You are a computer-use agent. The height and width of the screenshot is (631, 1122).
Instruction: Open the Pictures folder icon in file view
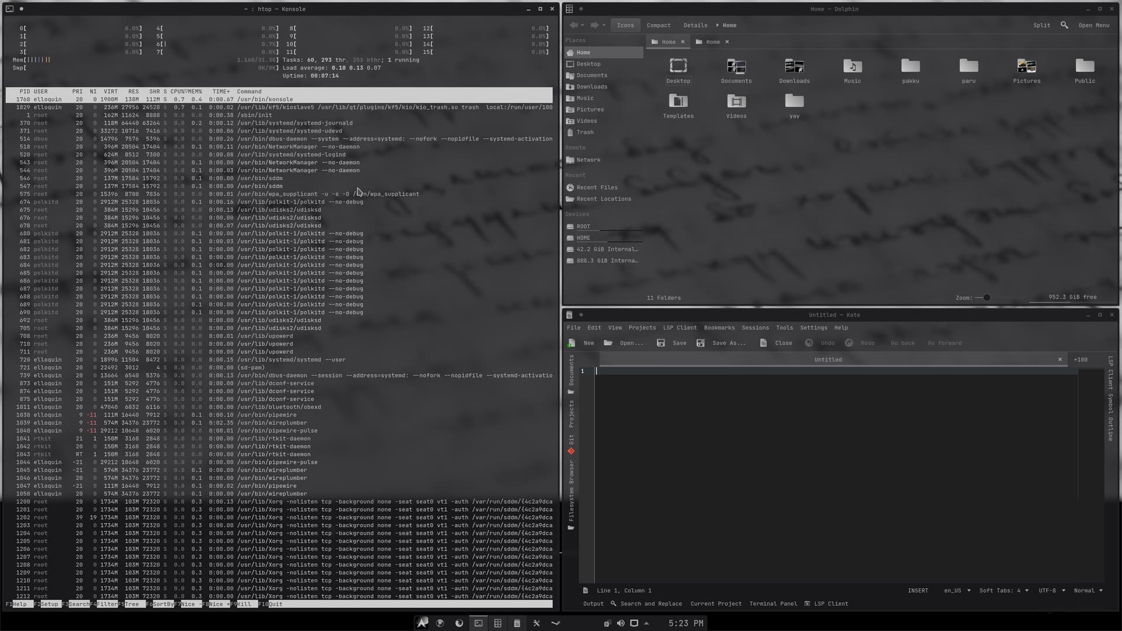[1026, 66]
